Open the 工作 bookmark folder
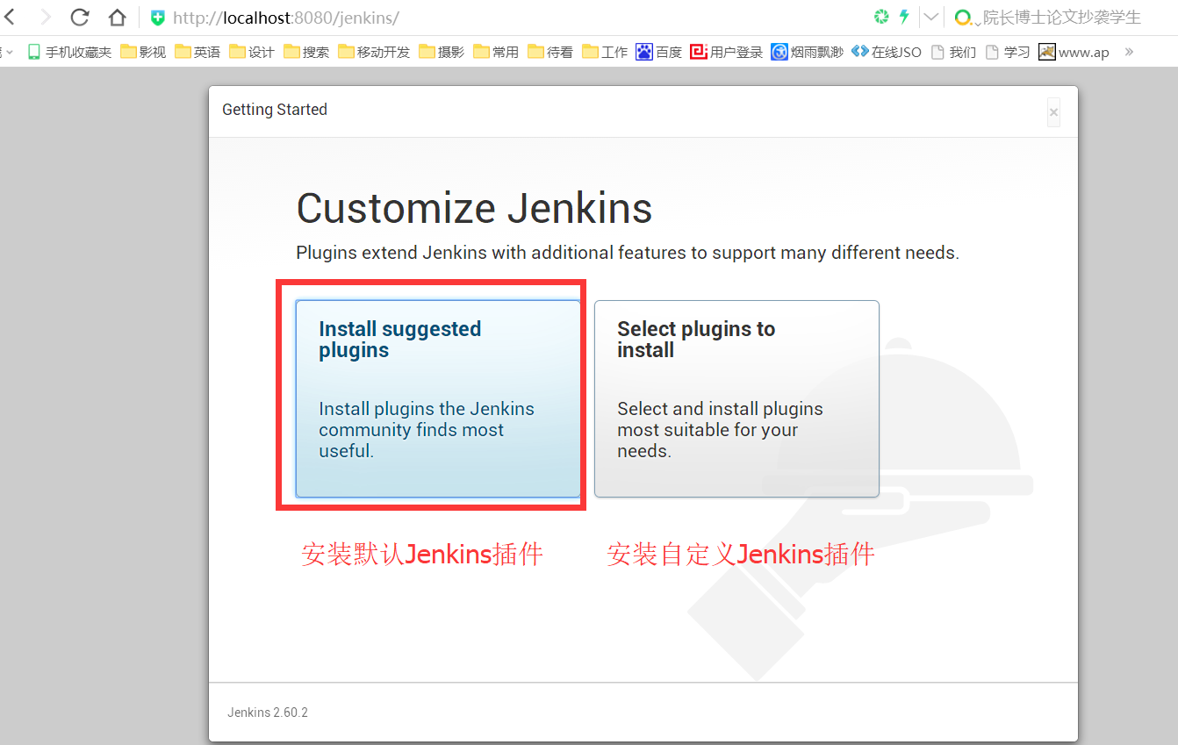The height and width of the screenshot is (745, 1178). [605, 52]
